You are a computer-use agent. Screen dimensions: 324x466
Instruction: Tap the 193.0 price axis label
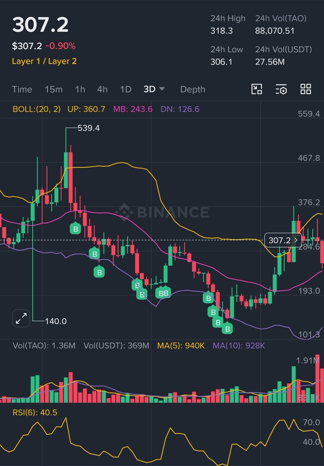309,291
